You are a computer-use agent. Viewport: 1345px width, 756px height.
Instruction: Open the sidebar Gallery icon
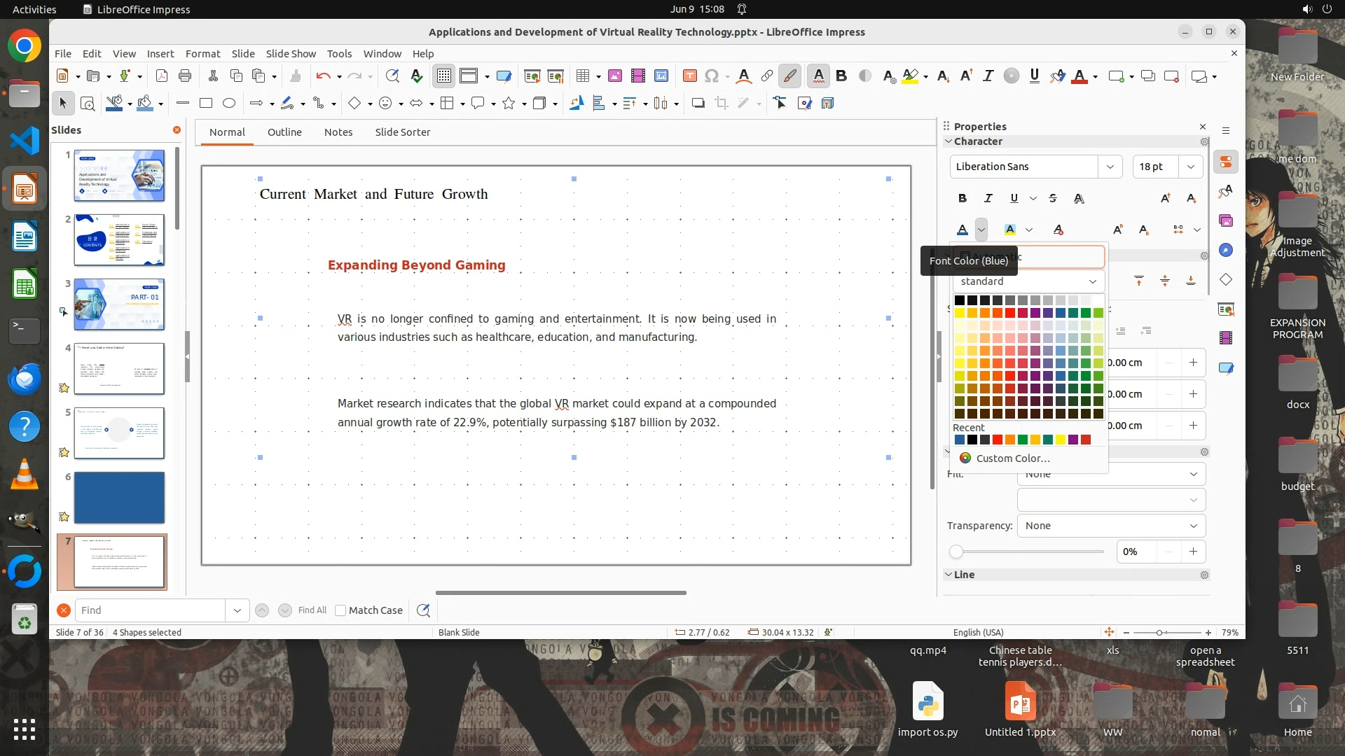point(1225,221)
